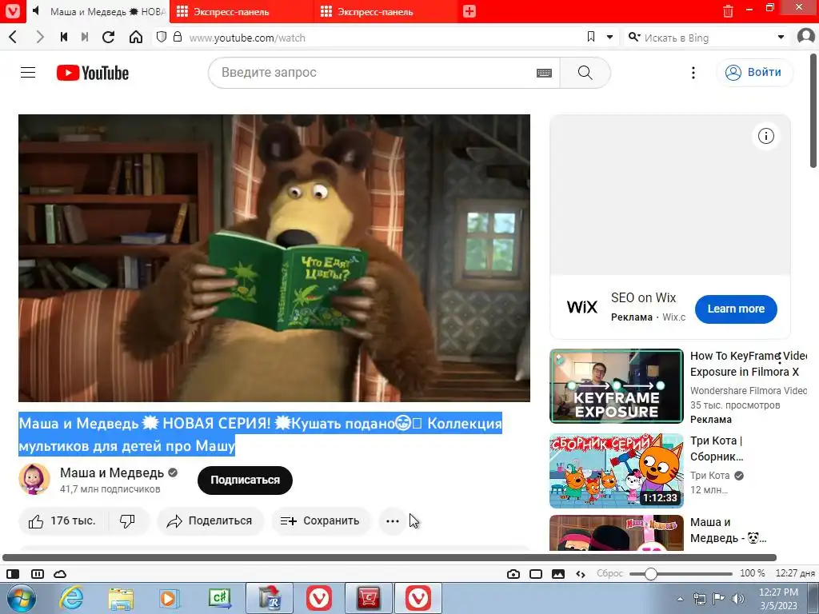Open the Три Кота Сборник thumbnail
The height and width of the screenshot is (614, 819).
tap(617, 470)
